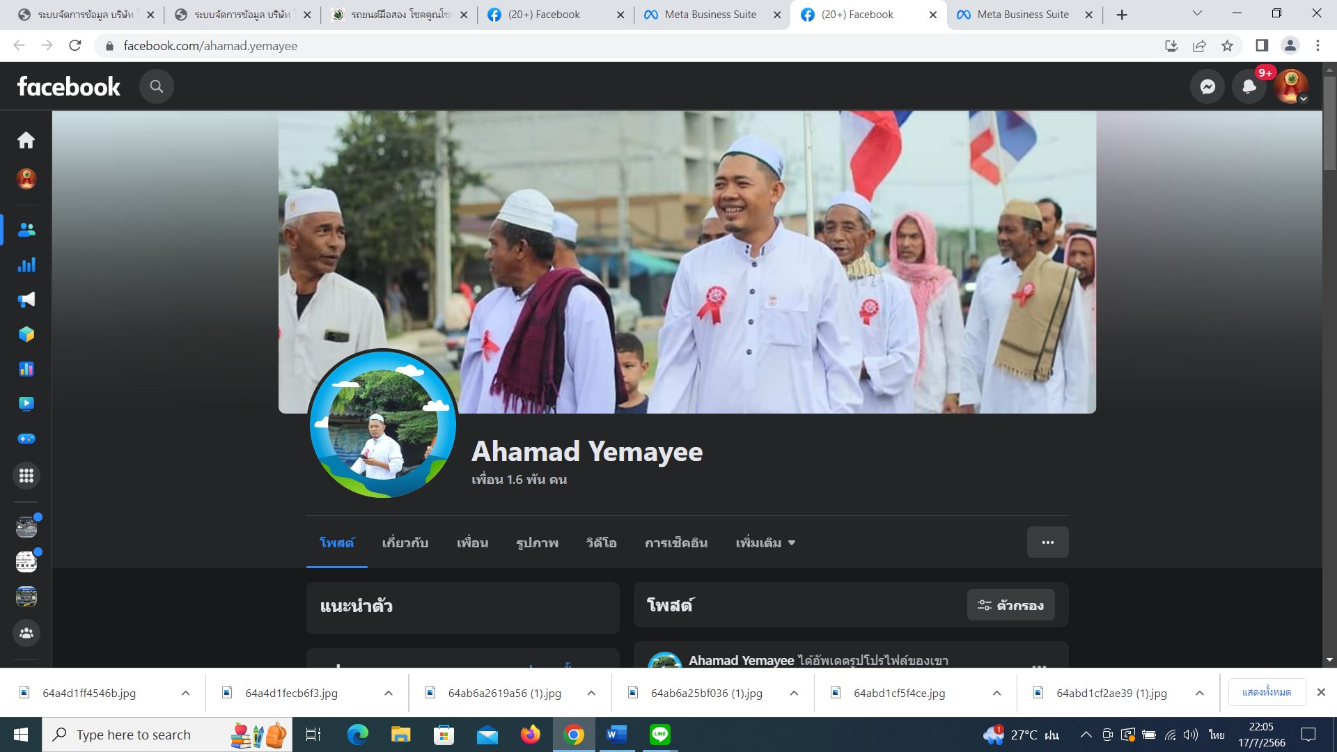Expand the เพิ่มเติม dropdown tab
This screenshot has height=752, width=1337.
click(765, 542)
